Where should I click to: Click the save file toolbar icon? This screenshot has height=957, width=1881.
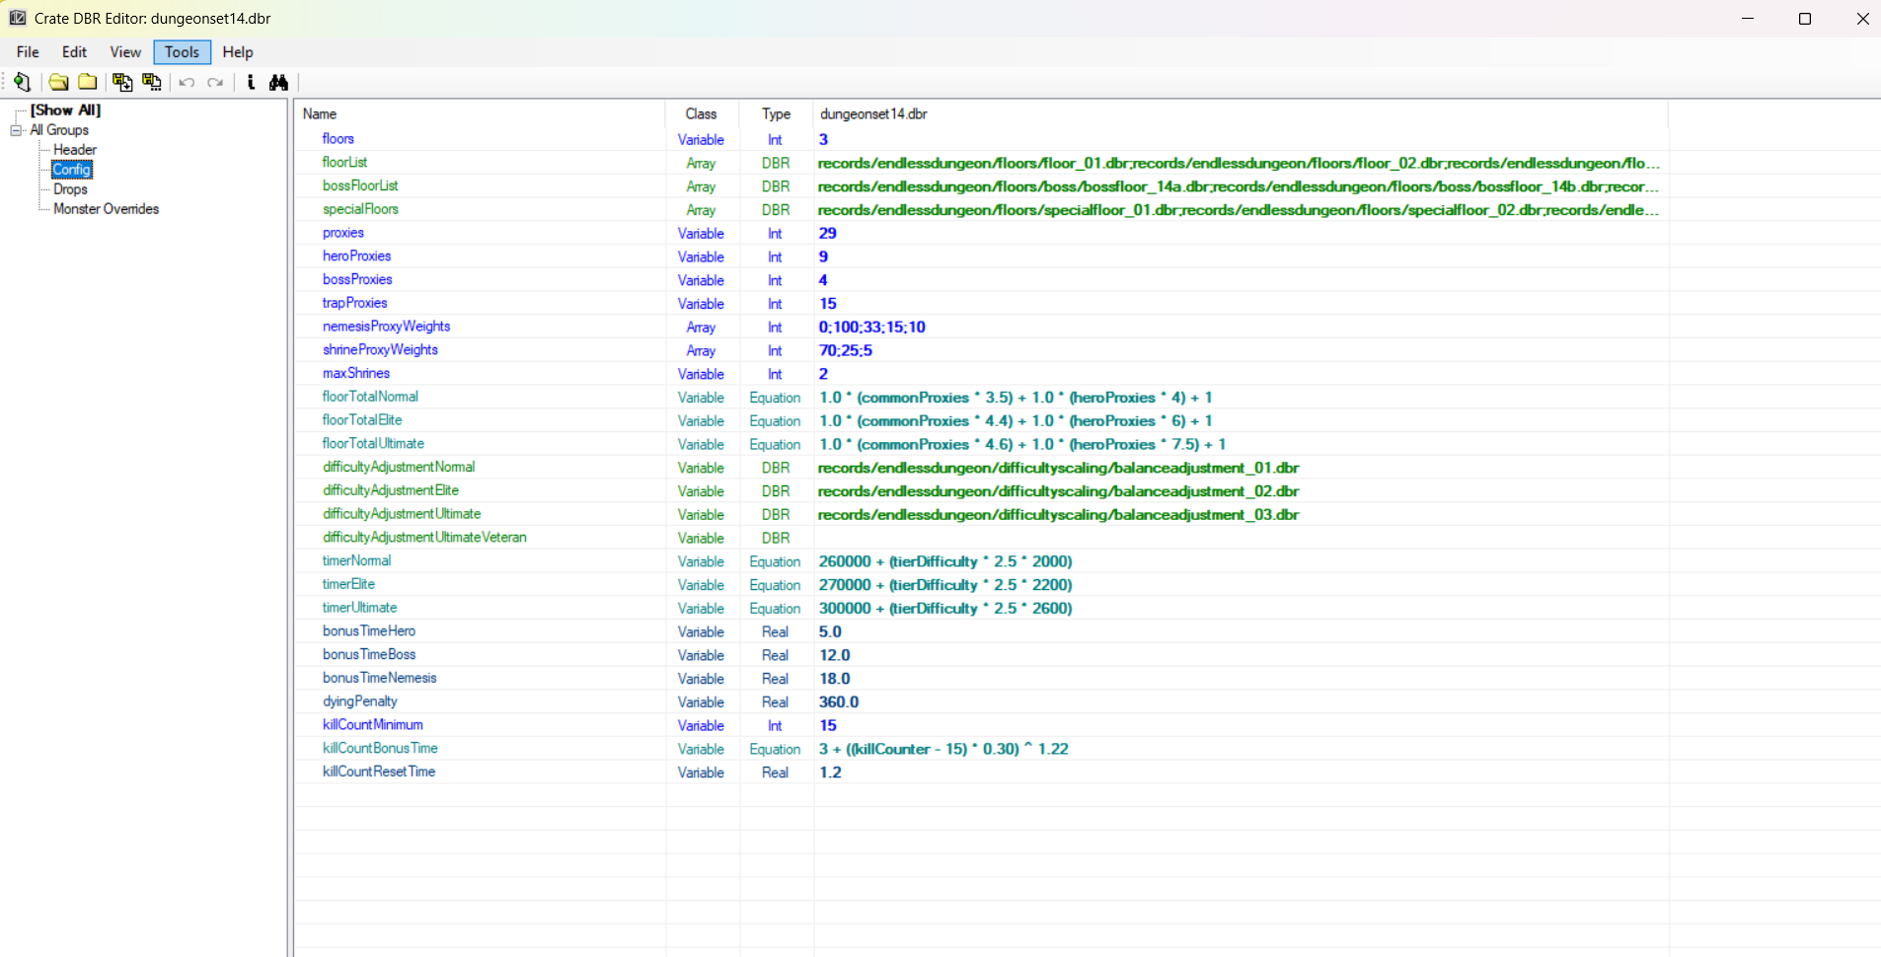(x=122, y=82)
